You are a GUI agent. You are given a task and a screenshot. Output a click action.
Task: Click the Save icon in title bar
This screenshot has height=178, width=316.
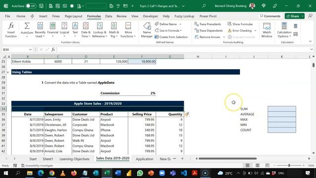click(x=41, y=6)
